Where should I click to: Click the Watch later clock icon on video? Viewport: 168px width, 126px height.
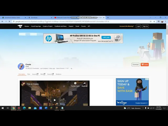[x=75, y=83]
